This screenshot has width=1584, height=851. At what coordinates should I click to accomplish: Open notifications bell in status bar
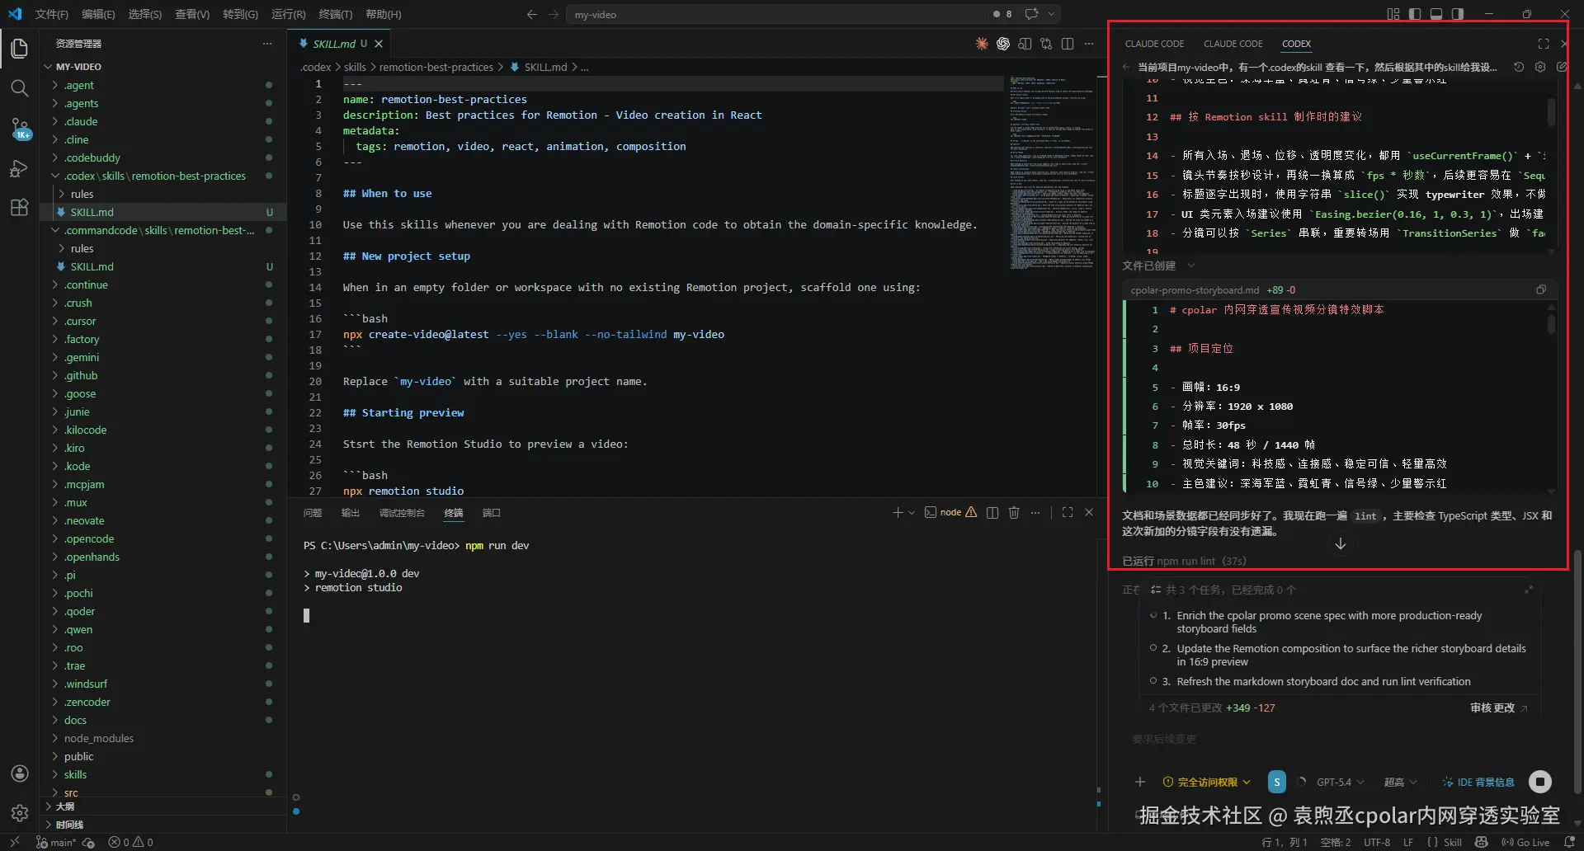1569,842
